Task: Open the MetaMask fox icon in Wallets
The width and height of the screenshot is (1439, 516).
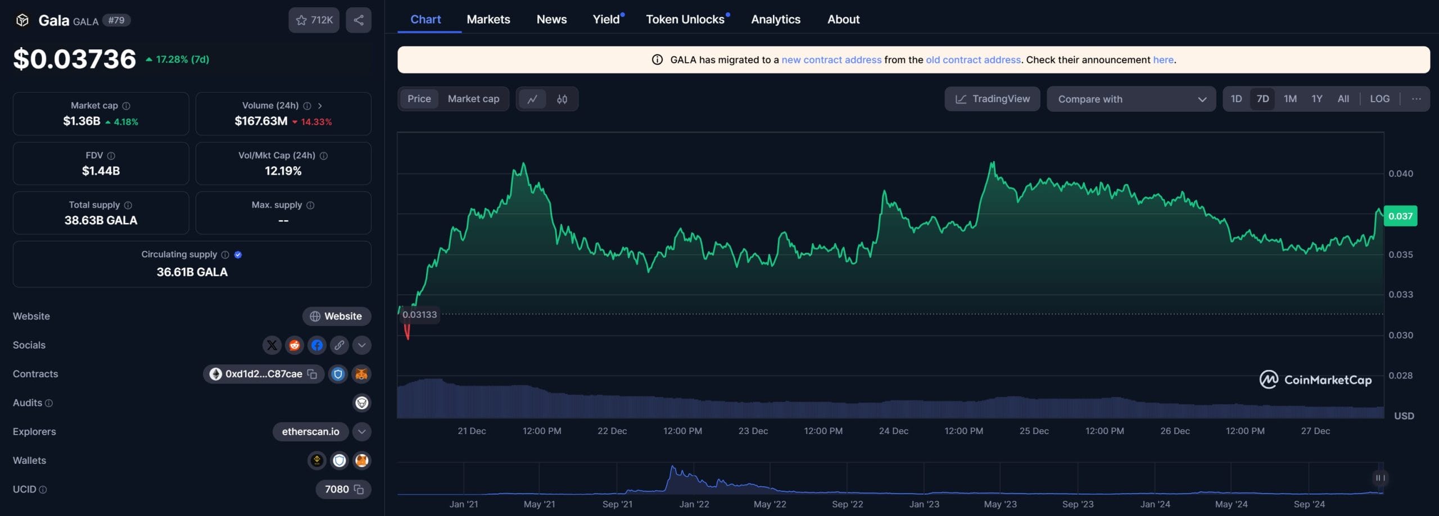Action: (x=362, y=460)
